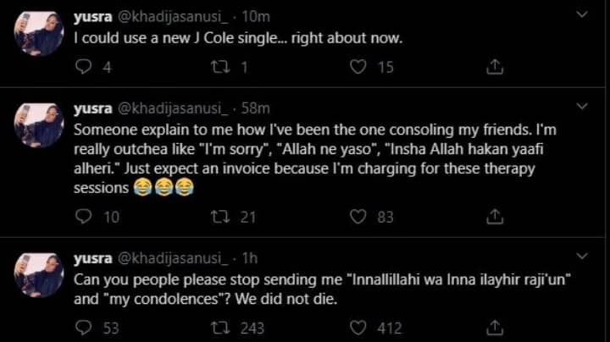
Task: Retweet the condolences tweet with 243 retweets
Action: [219, 328]
